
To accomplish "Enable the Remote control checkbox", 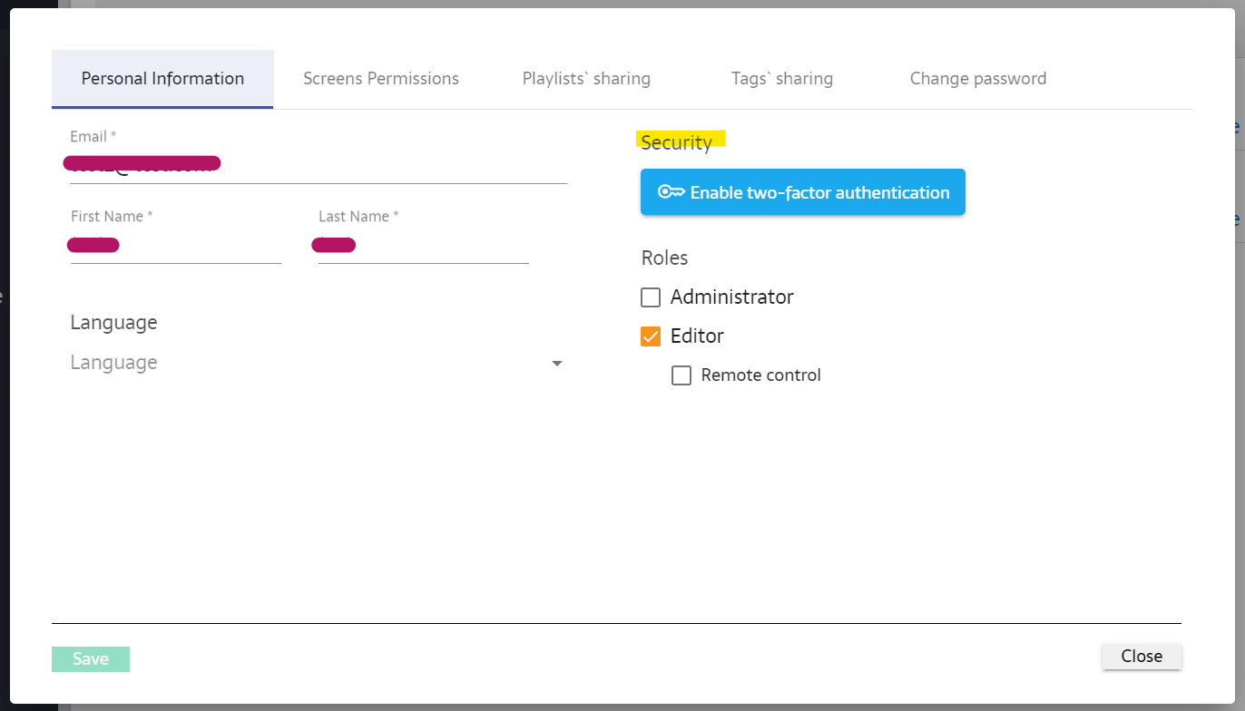I will pos(681,375).
